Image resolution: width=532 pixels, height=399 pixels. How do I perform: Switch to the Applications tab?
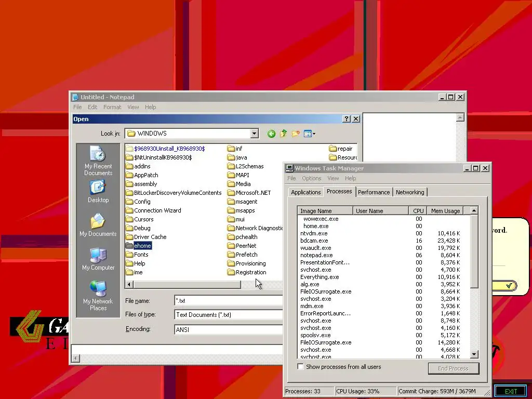(305, 192)
